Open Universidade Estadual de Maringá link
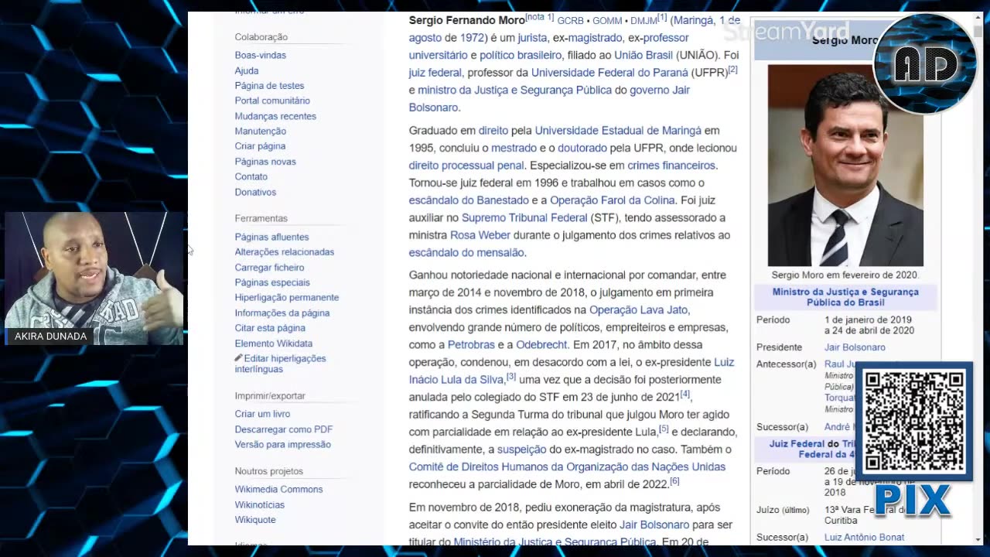 click(x=618, y=131)
